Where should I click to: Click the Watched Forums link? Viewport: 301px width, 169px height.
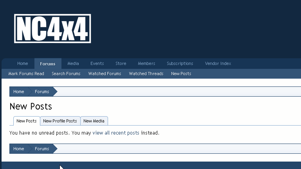tap(105, 74)
